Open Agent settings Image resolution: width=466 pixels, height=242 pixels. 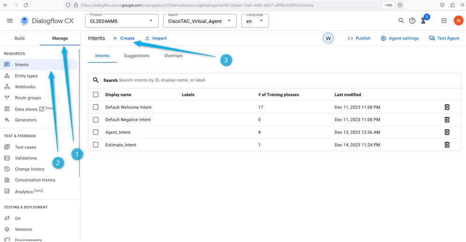400,38
